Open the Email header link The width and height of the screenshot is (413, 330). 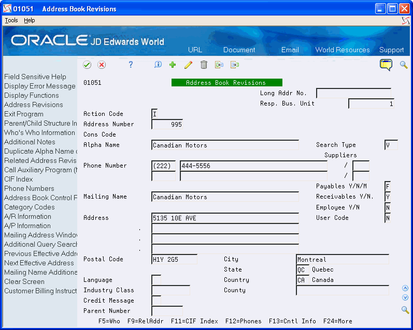click(290, 50)
